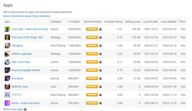The width and height of the screenshot is (192, 111).
Task: Open the Ace Racer app link
Action: tap(18, 78)
